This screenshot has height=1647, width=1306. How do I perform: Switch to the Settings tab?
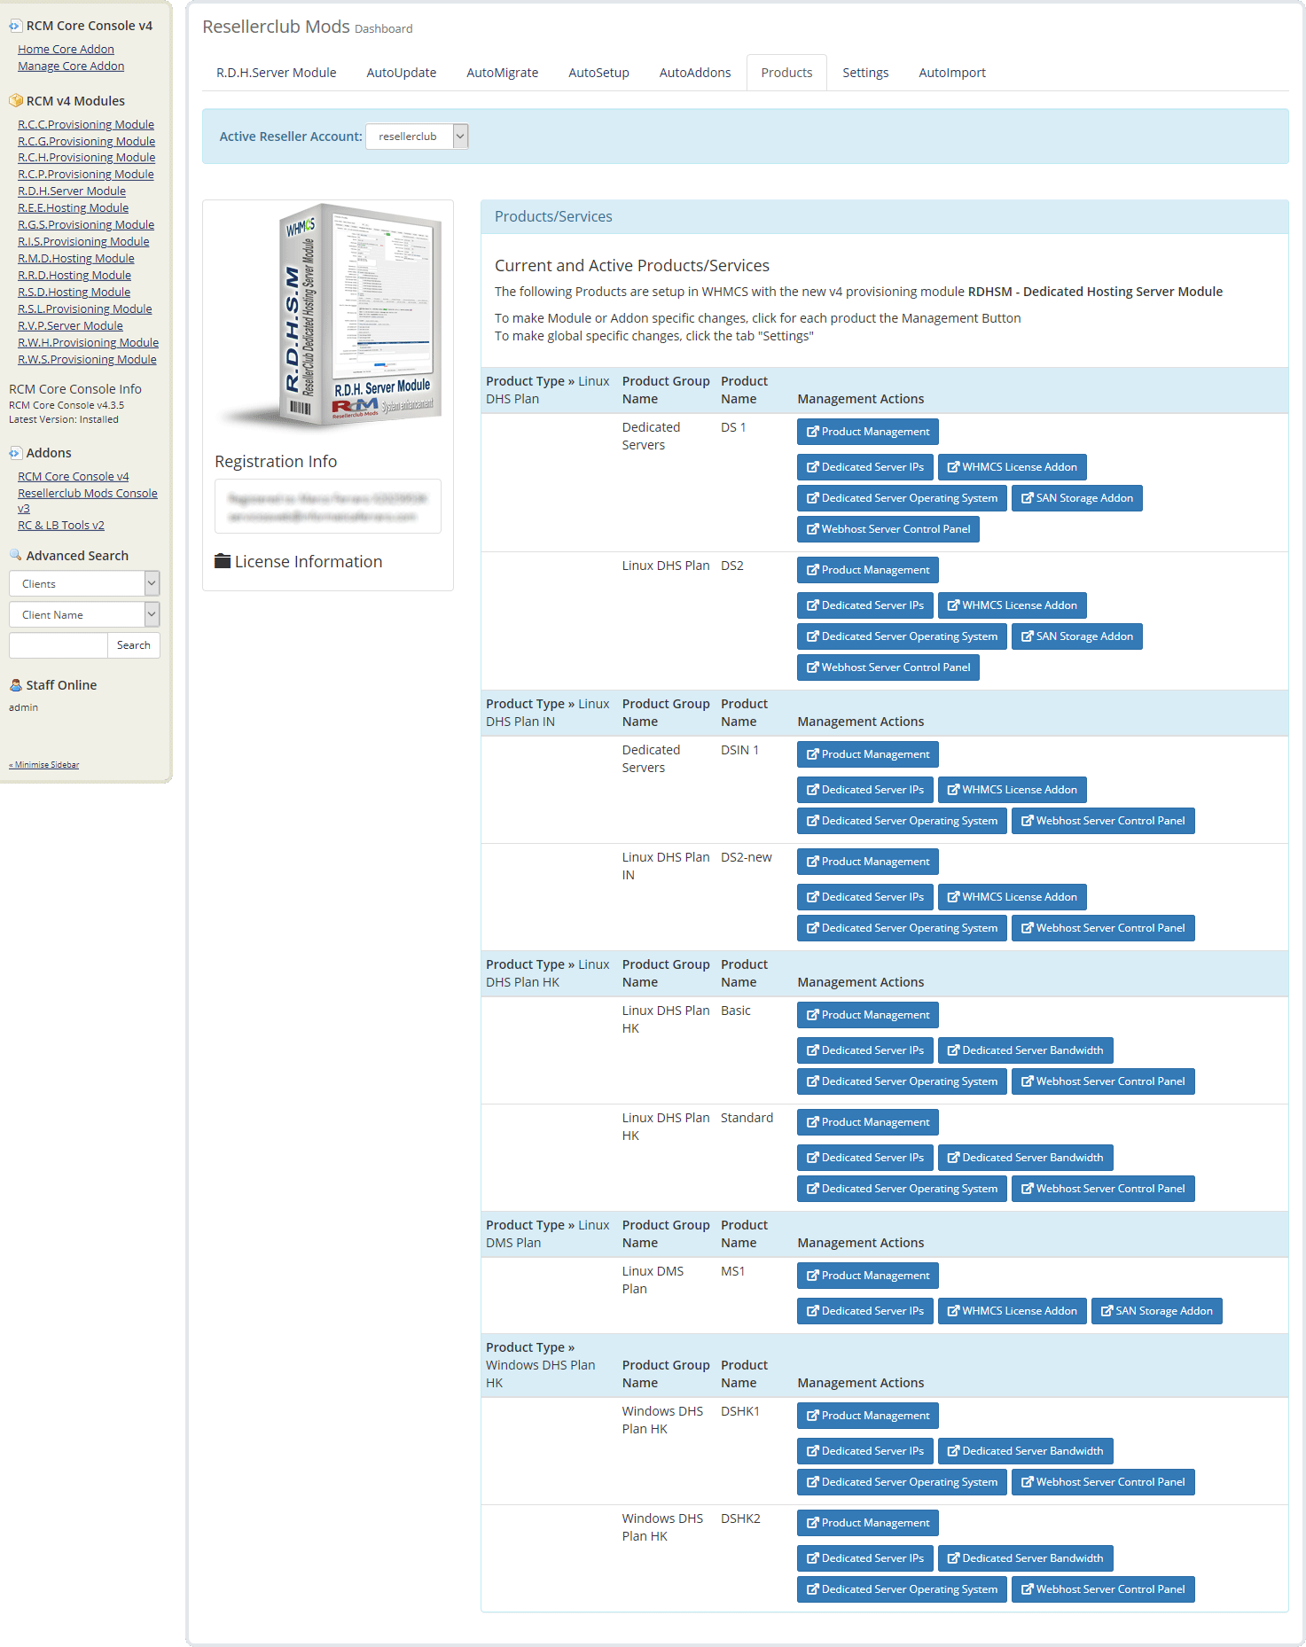[865, 73]
